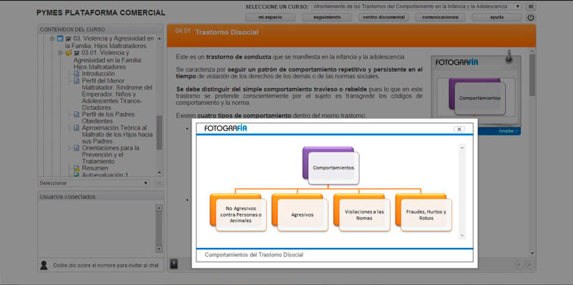Click the course tree scrollbar up arrow

(x=159, y=38)
